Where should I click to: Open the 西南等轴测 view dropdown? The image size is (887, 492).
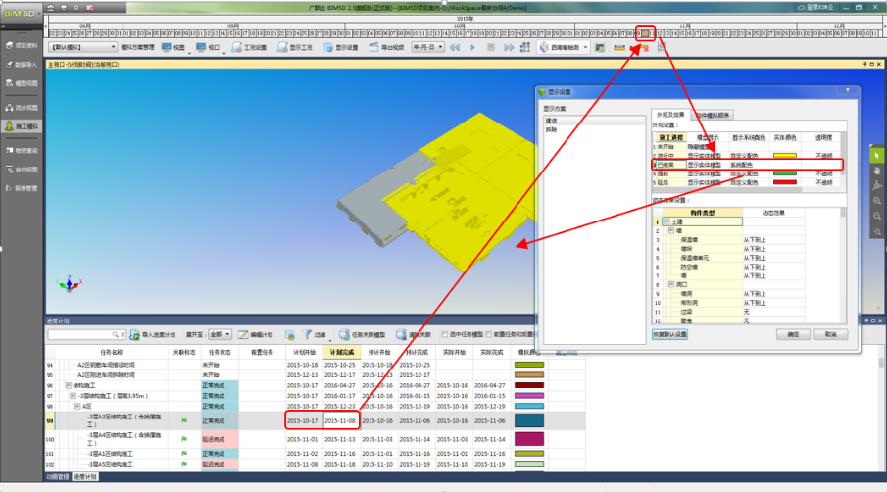tap(564, 47)
